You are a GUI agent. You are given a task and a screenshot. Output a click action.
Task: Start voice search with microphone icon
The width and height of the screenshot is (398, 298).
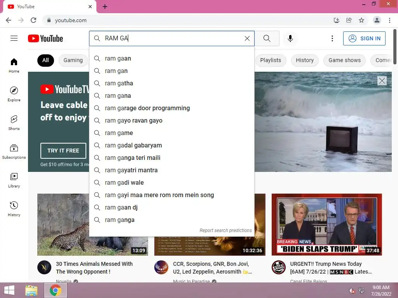290,38
